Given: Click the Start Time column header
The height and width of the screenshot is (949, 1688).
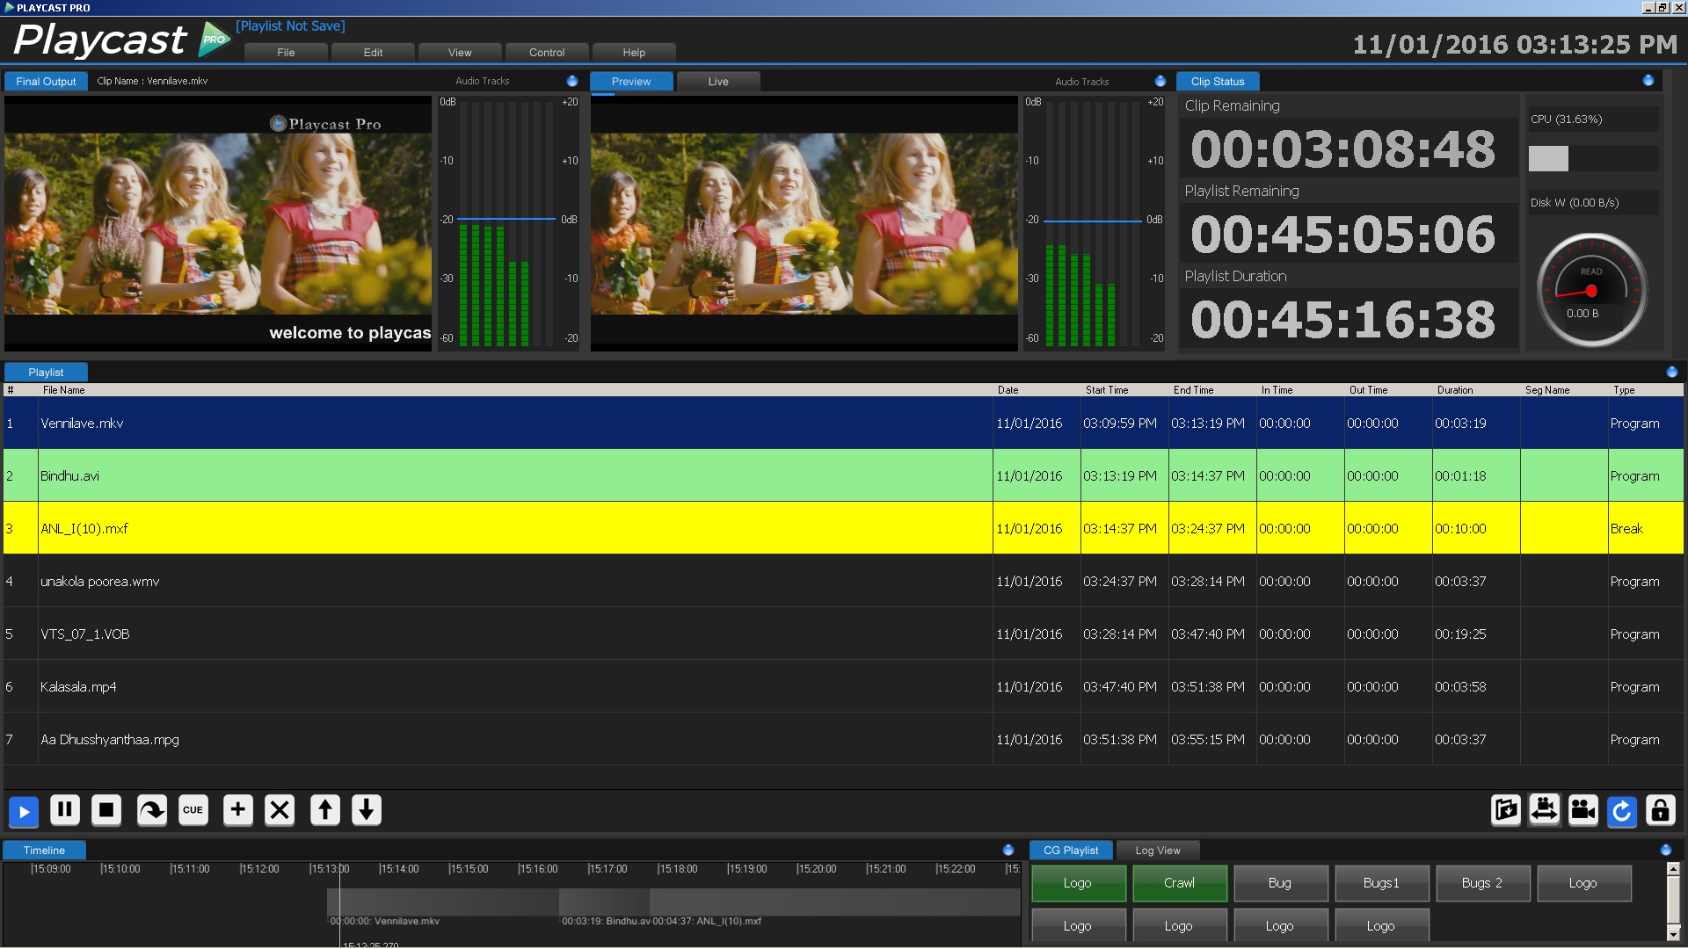Looking at the screenshot, I should [1124, 390].
